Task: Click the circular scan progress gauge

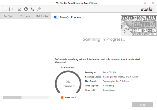Action: pyautogui.click(x=68, y=82)
